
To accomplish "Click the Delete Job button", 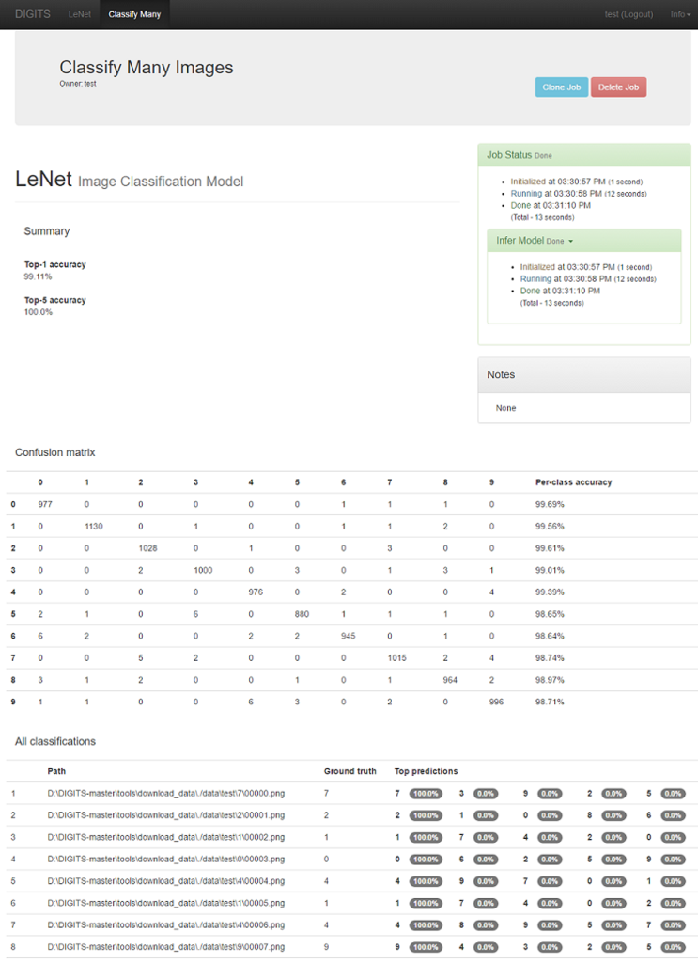I will coord(618,87).
